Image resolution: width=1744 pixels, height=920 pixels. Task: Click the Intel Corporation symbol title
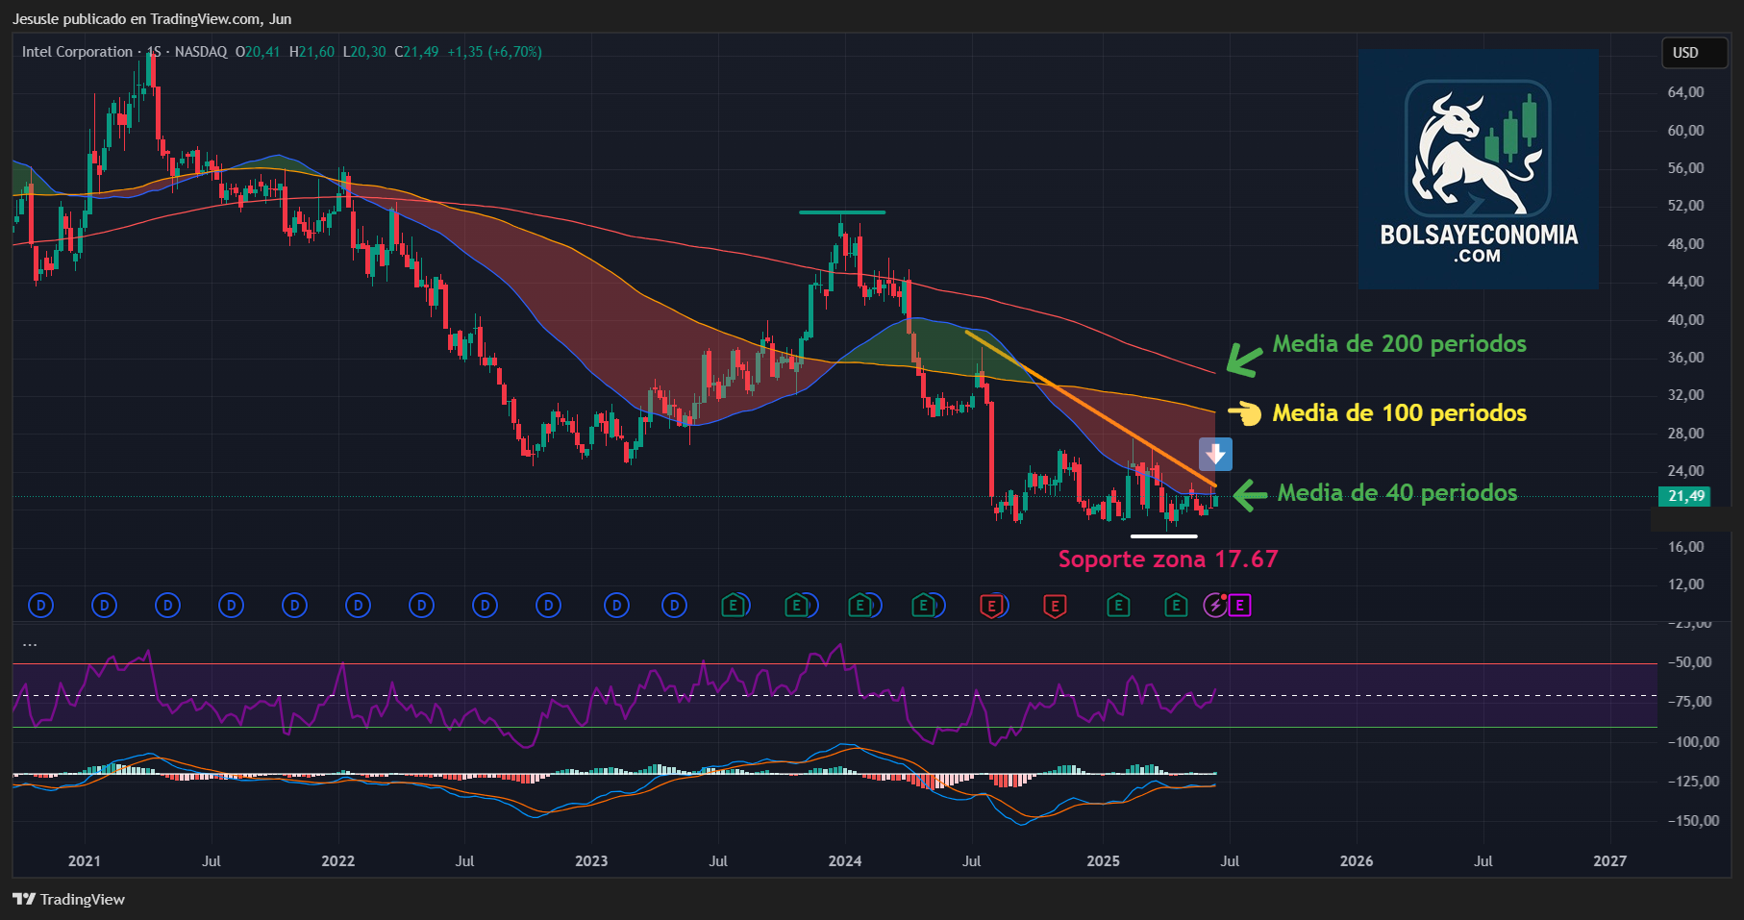(x=77, y=52)
